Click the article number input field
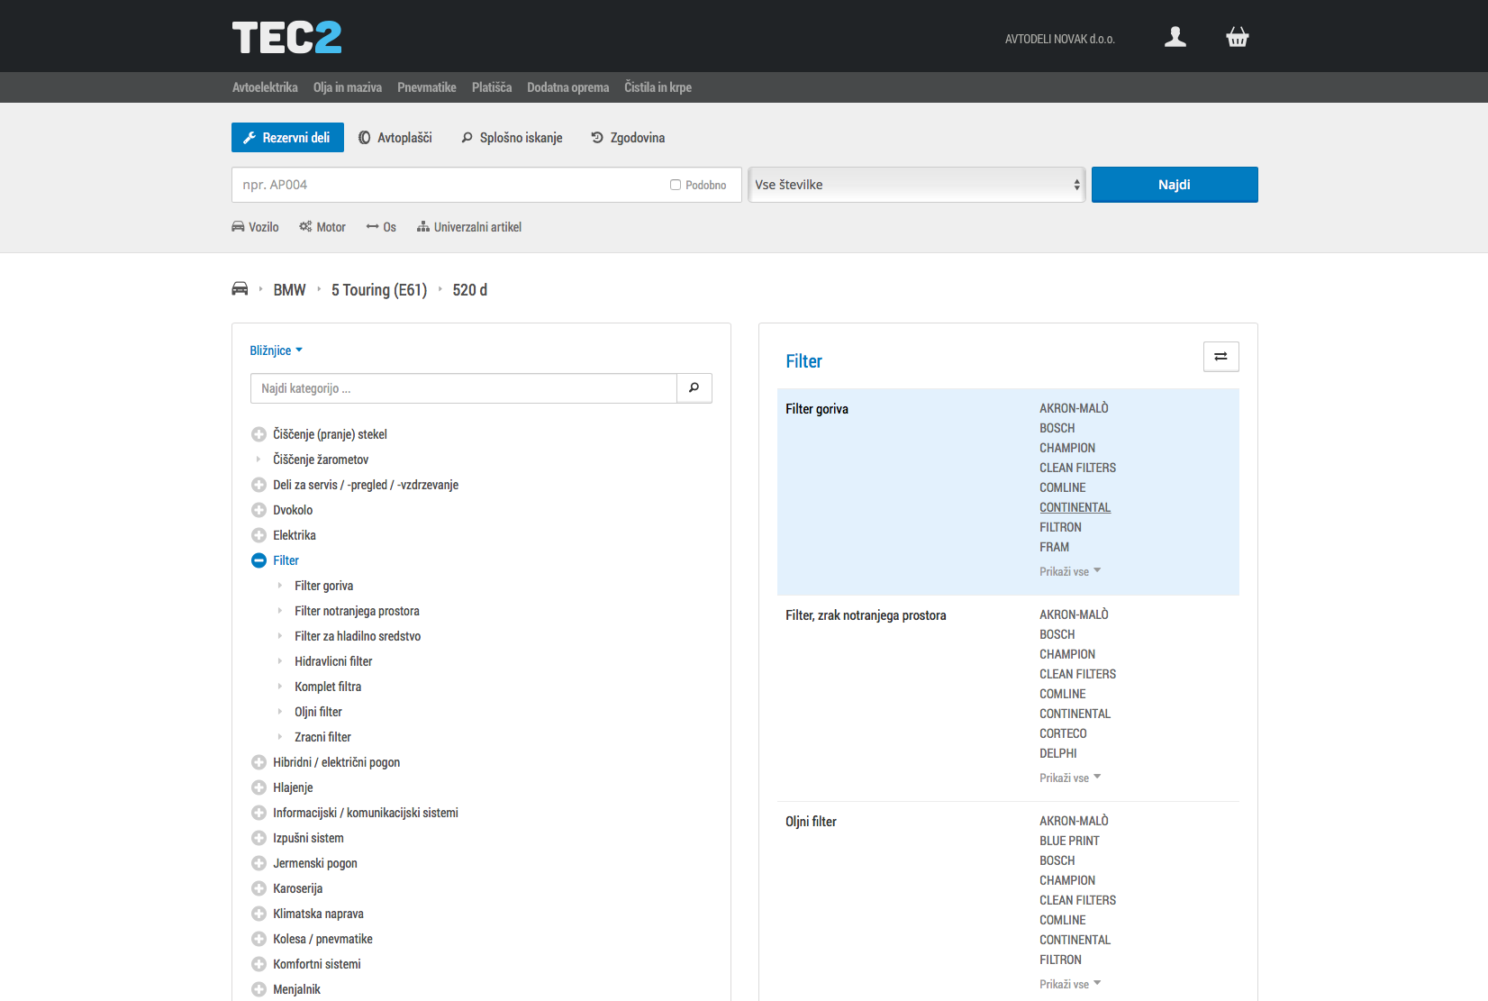Screen dimensions: 1488x1001 [486, 185]
